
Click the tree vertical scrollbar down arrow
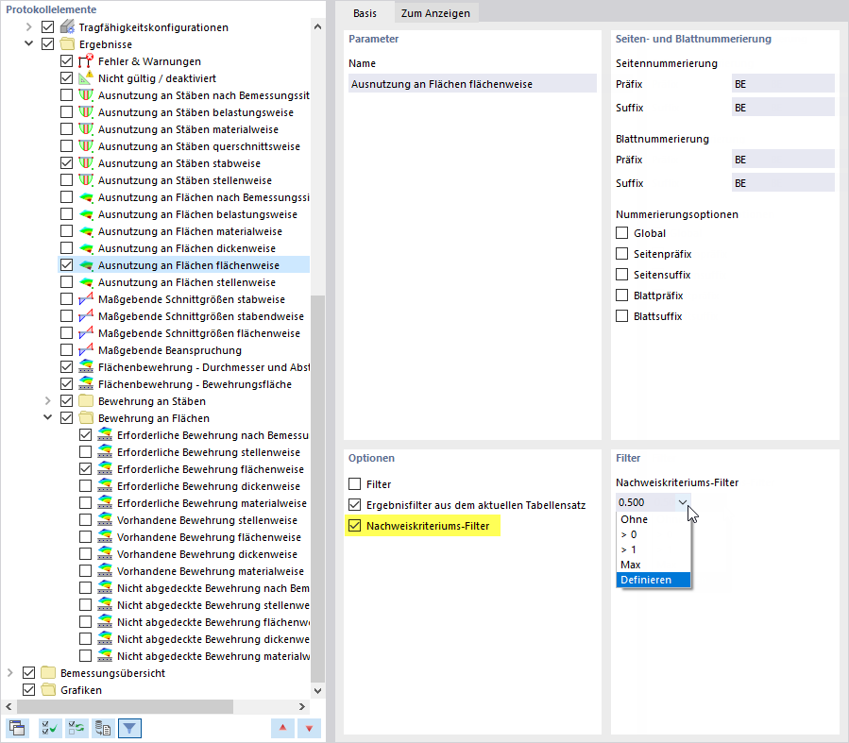pos(318,690)
